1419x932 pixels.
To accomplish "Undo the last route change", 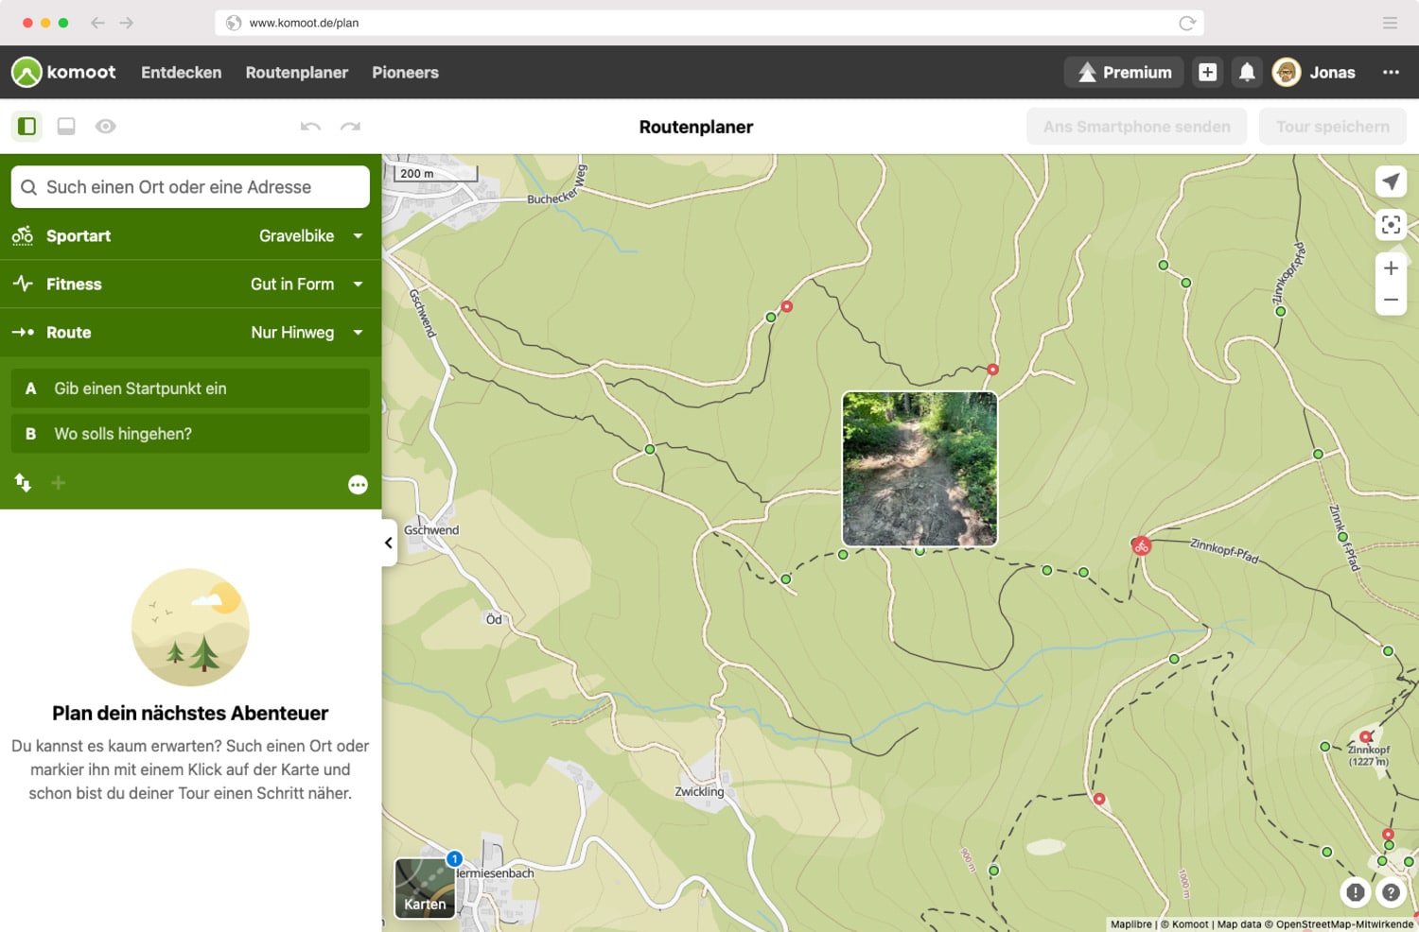I will point(310,127).
